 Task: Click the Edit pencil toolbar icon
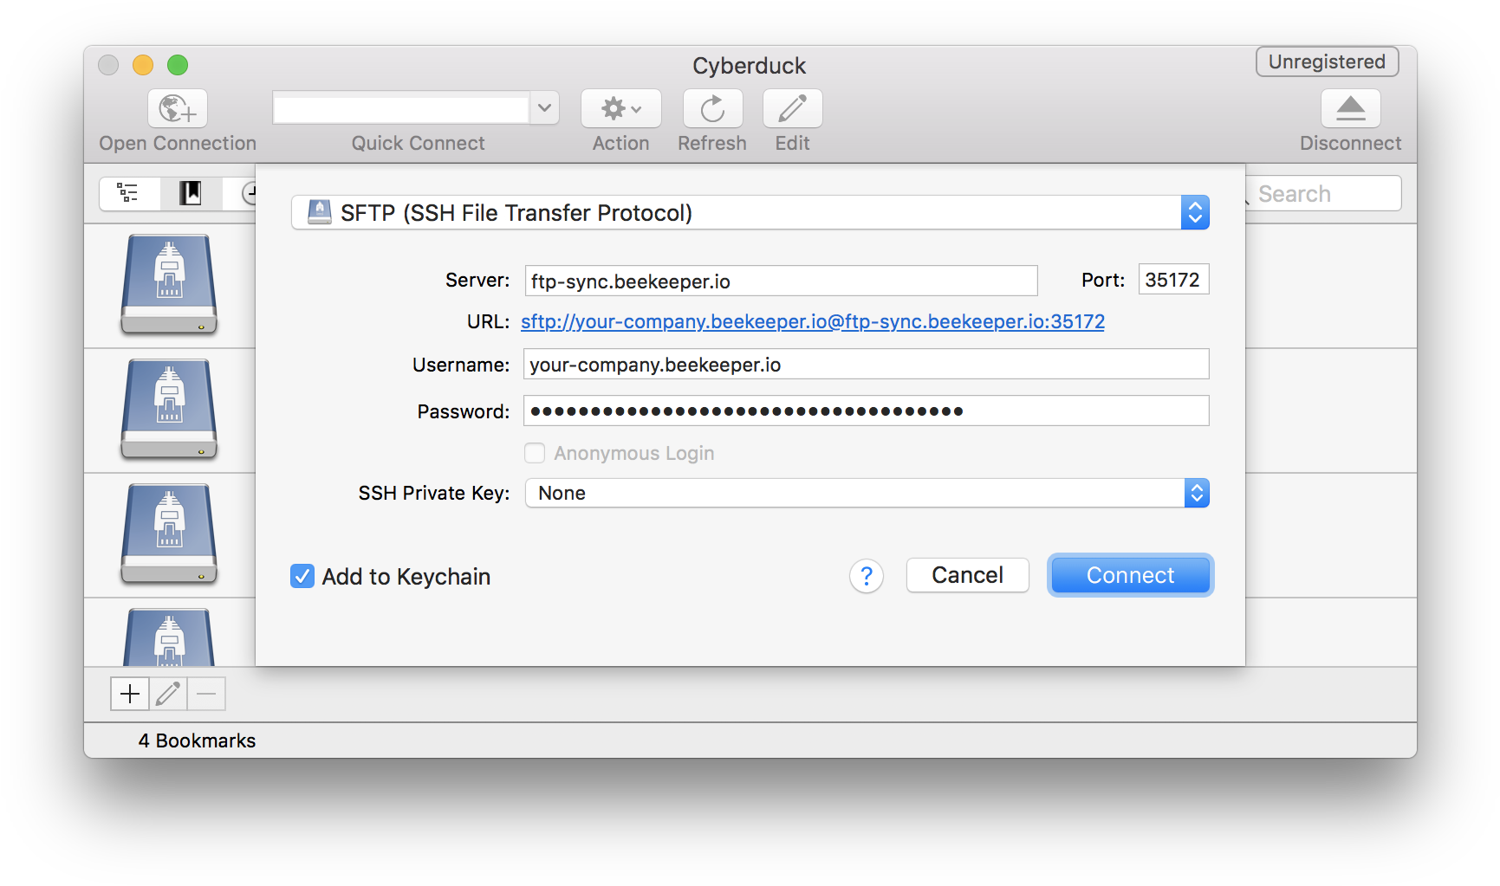(792, 108)
